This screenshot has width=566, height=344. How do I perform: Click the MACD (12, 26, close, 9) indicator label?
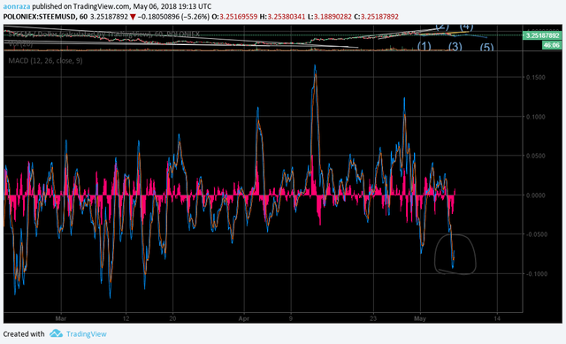45,61
